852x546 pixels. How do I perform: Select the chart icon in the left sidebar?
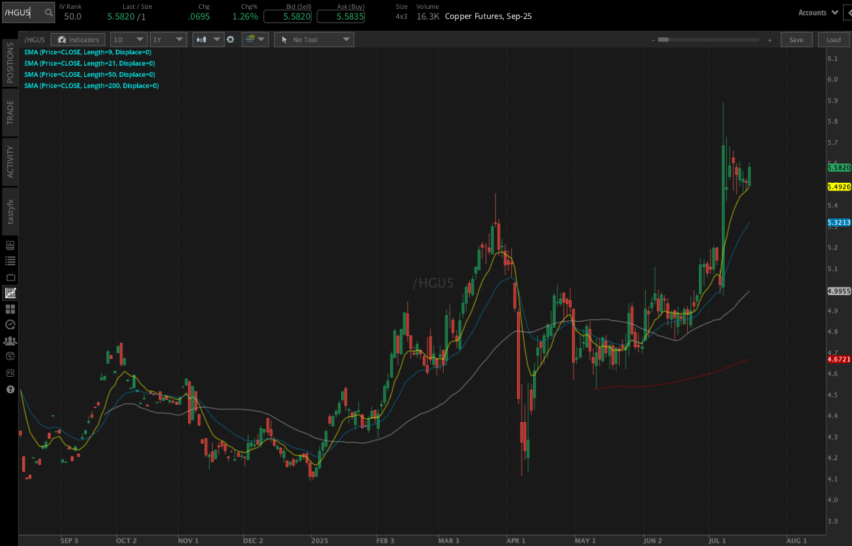click(9, 292)
